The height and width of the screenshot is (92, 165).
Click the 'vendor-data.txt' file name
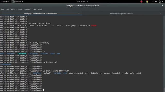(112, 73)
